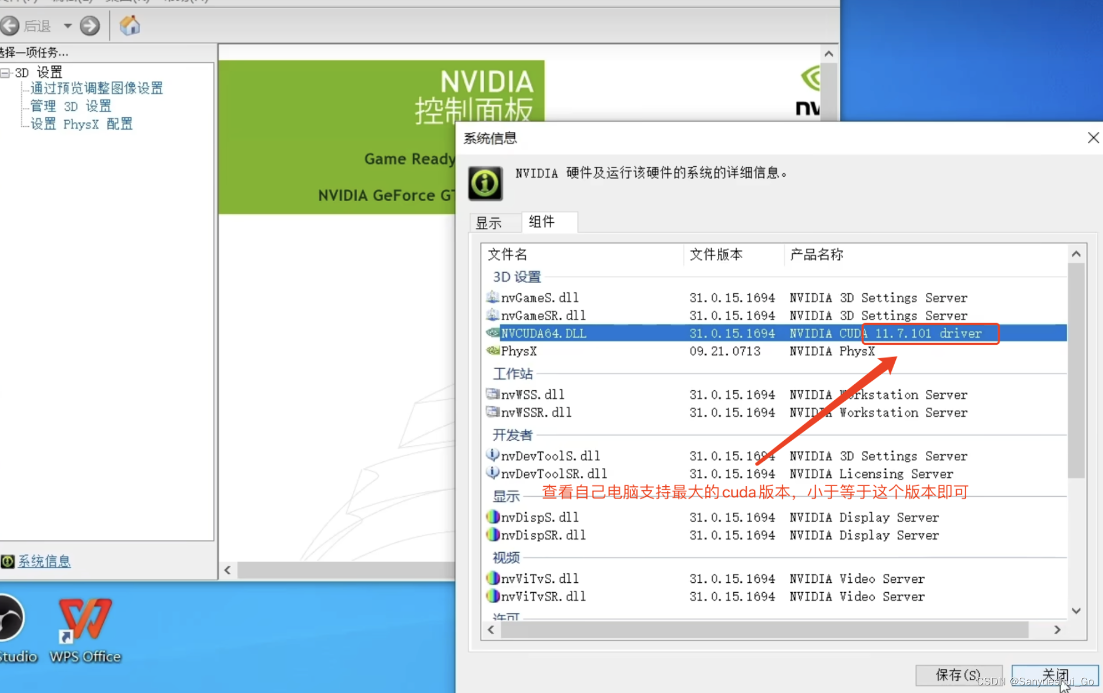Click the 工作站 group header
This screenshot has height=693, width=1103.
pyautogui.click(x=513, y=374)
